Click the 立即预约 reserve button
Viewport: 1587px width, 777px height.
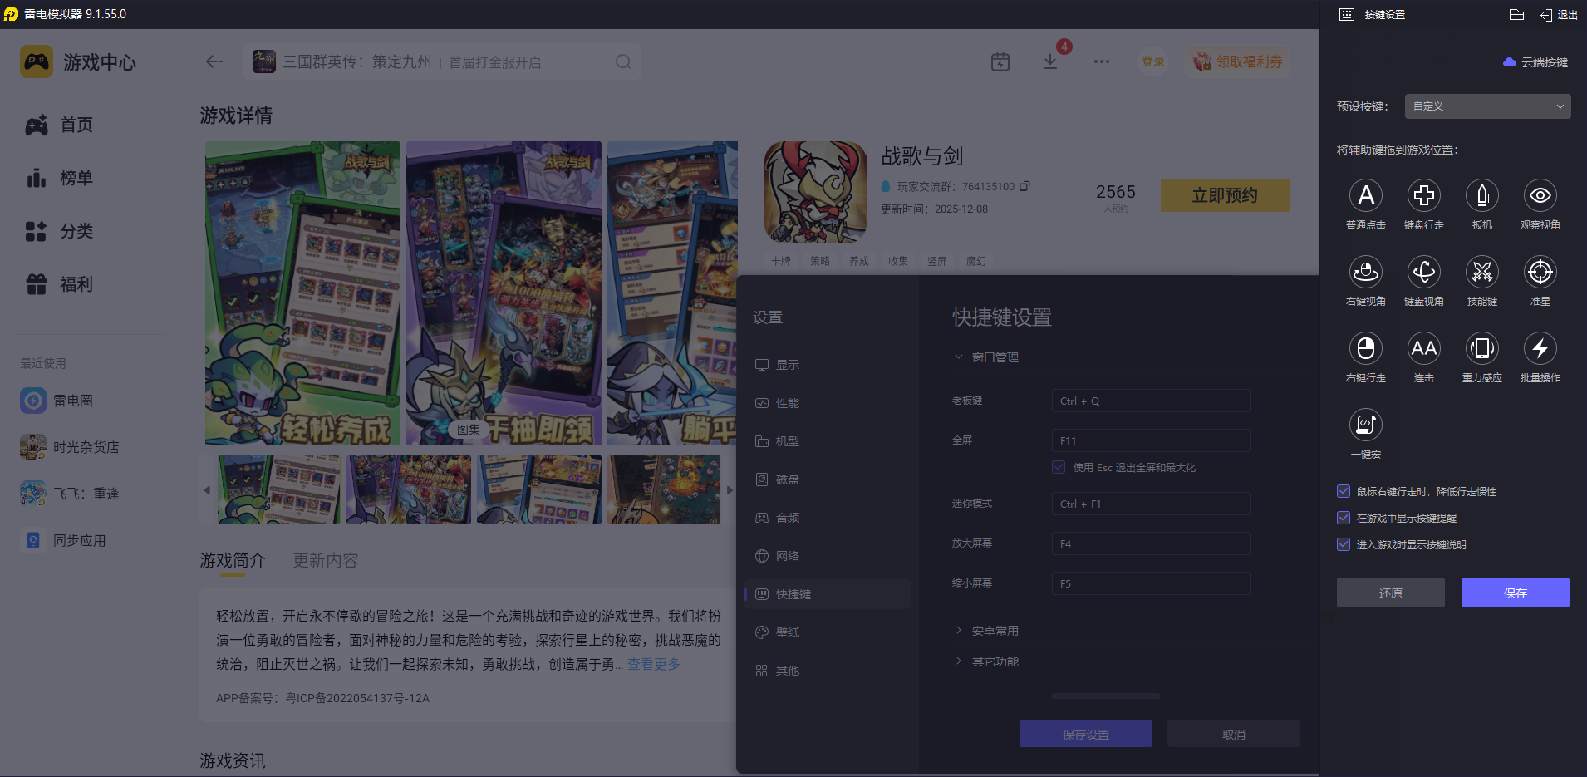coord(1225,195)
